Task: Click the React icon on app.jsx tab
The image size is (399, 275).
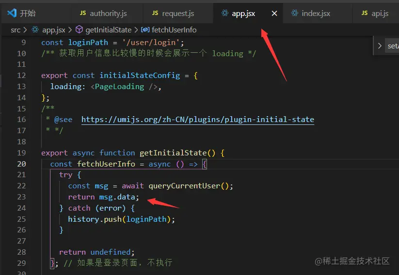Action: coord(224,13)
